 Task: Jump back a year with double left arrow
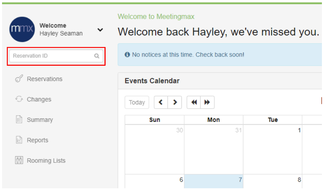[x=193, y=102]
